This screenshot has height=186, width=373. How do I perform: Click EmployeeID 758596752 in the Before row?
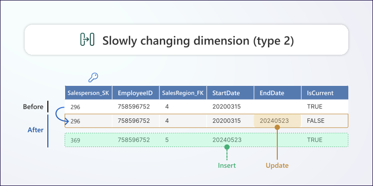134,107
